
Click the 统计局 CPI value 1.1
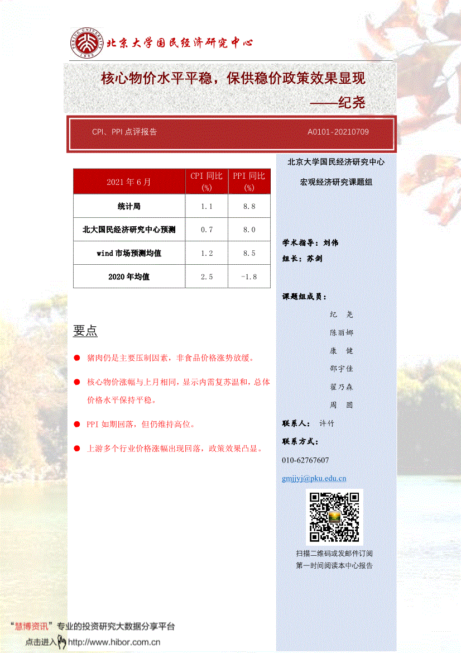coord(207,206)
